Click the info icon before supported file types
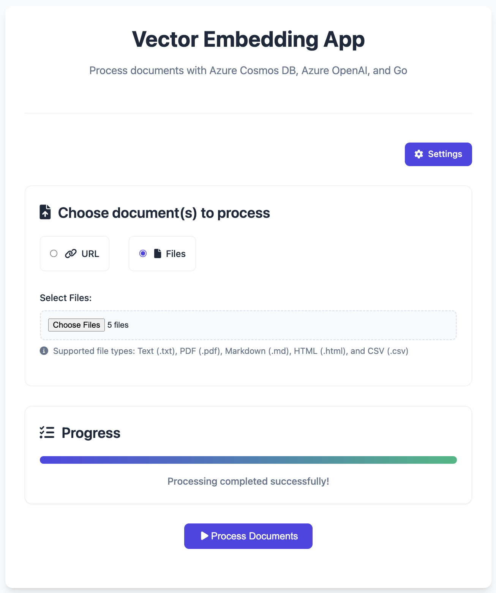The height and width of the screenshot is (593, 496). pyautogui.click(x=44, y=350)
